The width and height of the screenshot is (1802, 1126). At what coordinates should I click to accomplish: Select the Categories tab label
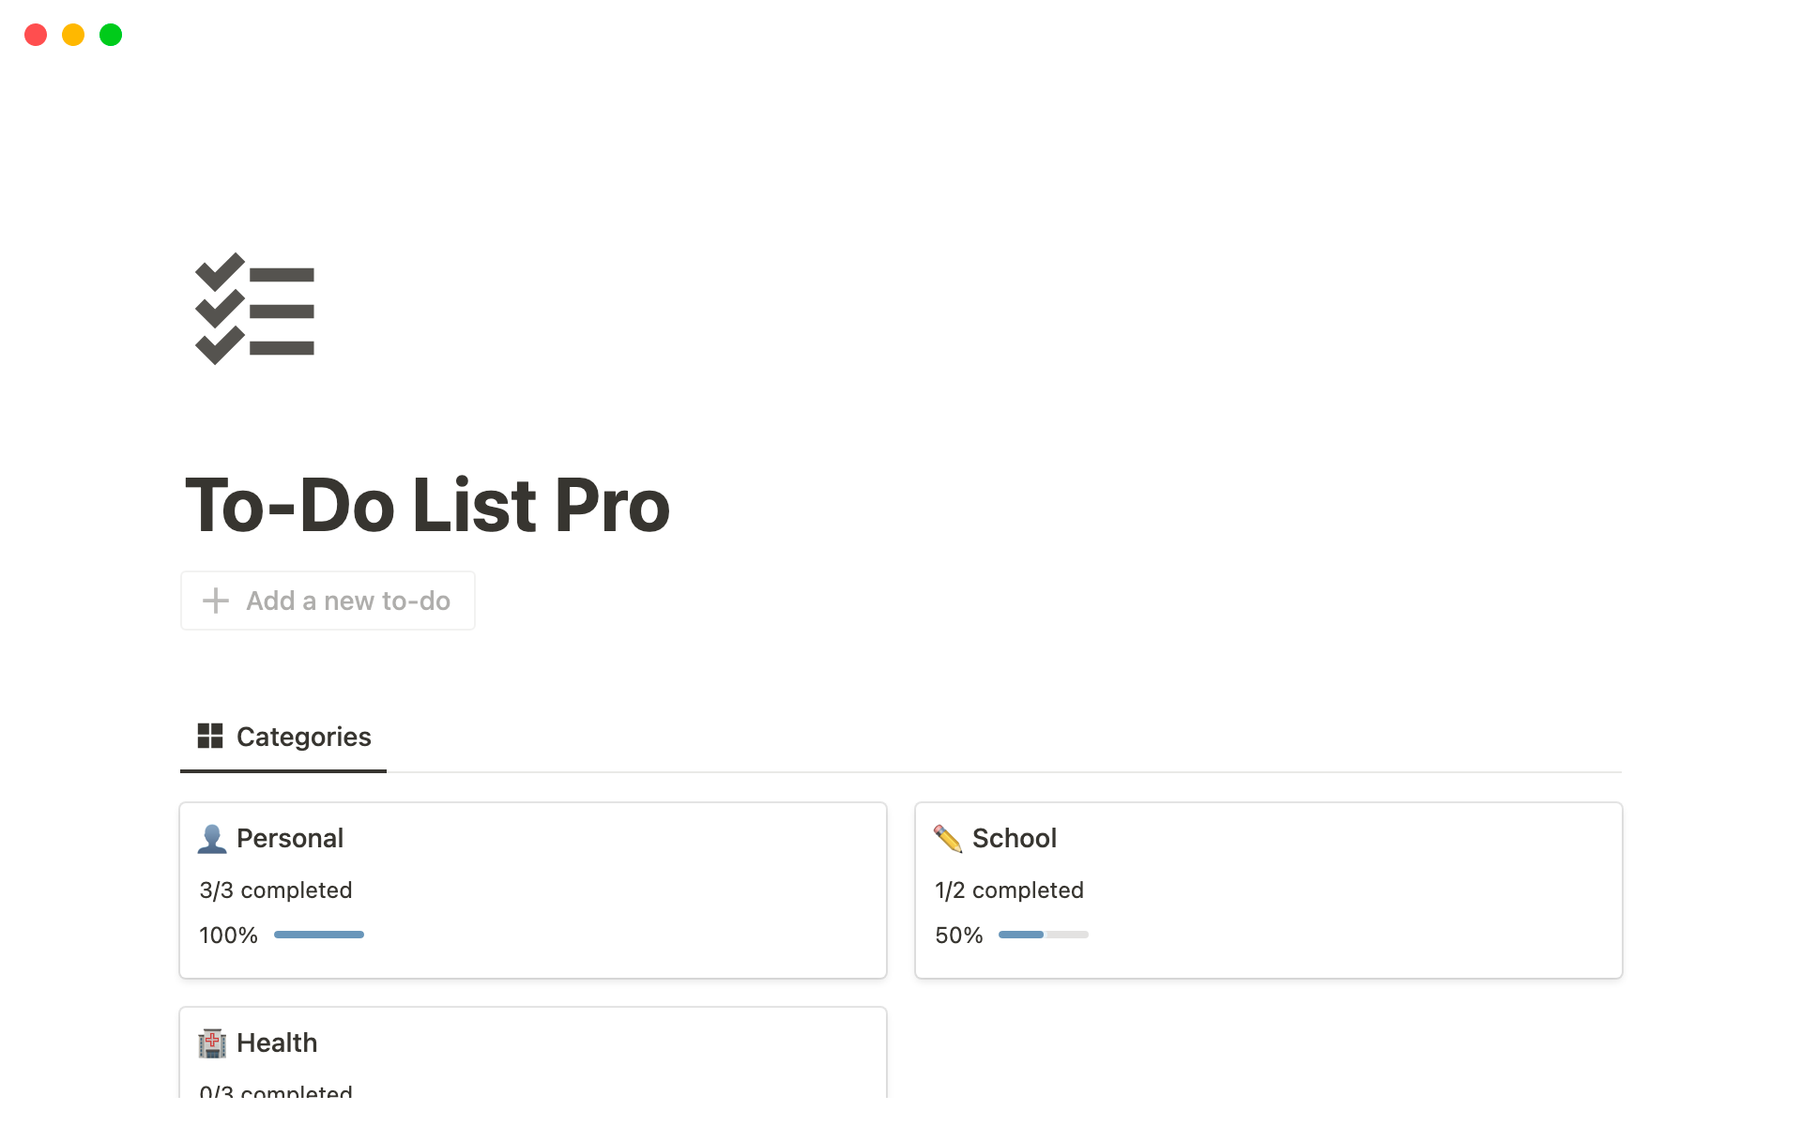[x=303, y=737]
